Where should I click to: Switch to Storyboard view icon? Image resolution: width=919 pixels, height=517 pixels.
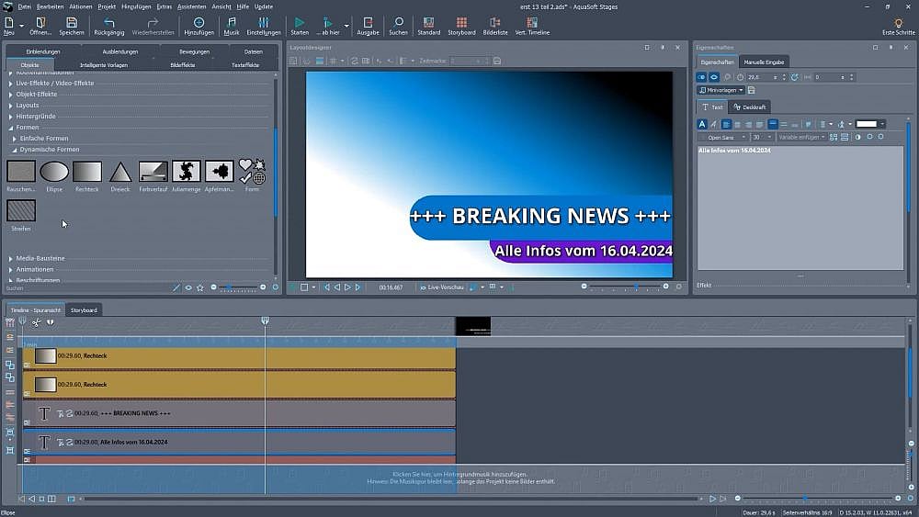coord(461,22)
